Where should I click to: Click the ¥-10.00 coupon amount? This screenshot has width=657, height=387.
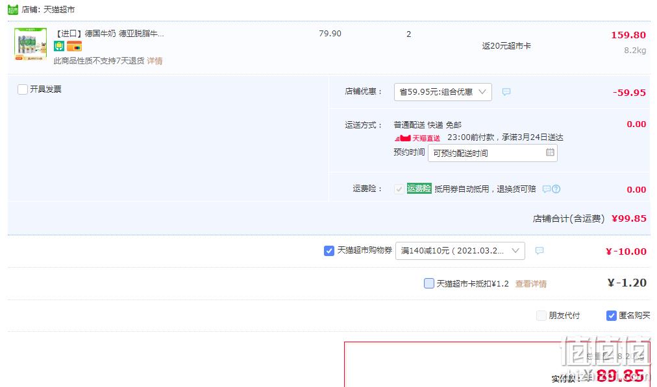click(626, 252)
